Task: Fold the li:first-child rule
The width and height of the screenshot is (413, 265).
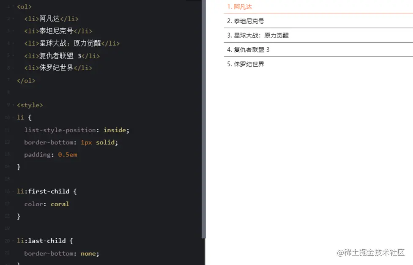Action: pyautogui.click(x=13, y=191)
